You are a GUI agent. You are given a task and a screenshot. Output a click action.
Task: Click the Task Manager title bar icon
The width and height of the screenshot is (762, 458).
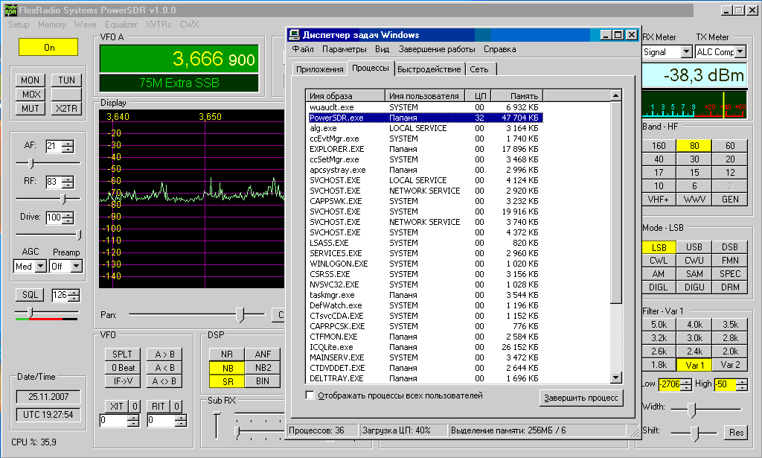click(295, 35)
